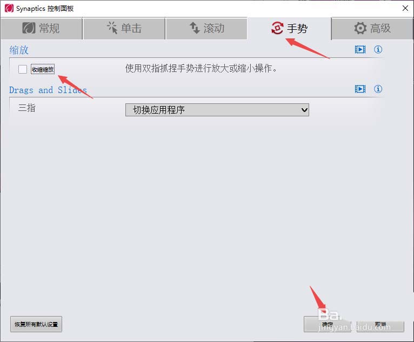Screen dimensions: 414x342
Task: Click the 收缩缩放 checkbox label
Action: [x=43, y=69]
